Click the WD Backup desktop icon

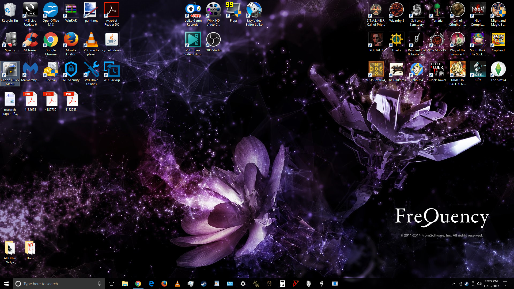pyautogui.click(x=112, y=72)
